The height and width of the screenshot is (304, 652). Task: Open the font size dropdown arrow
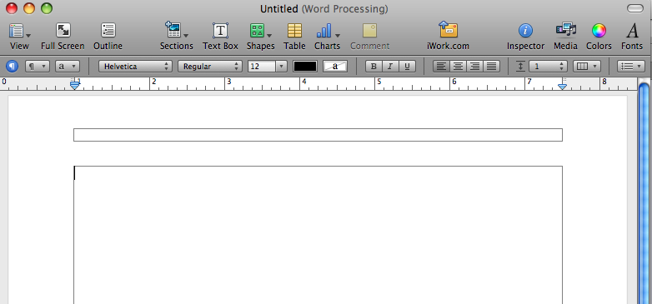(x=282, y=67)
